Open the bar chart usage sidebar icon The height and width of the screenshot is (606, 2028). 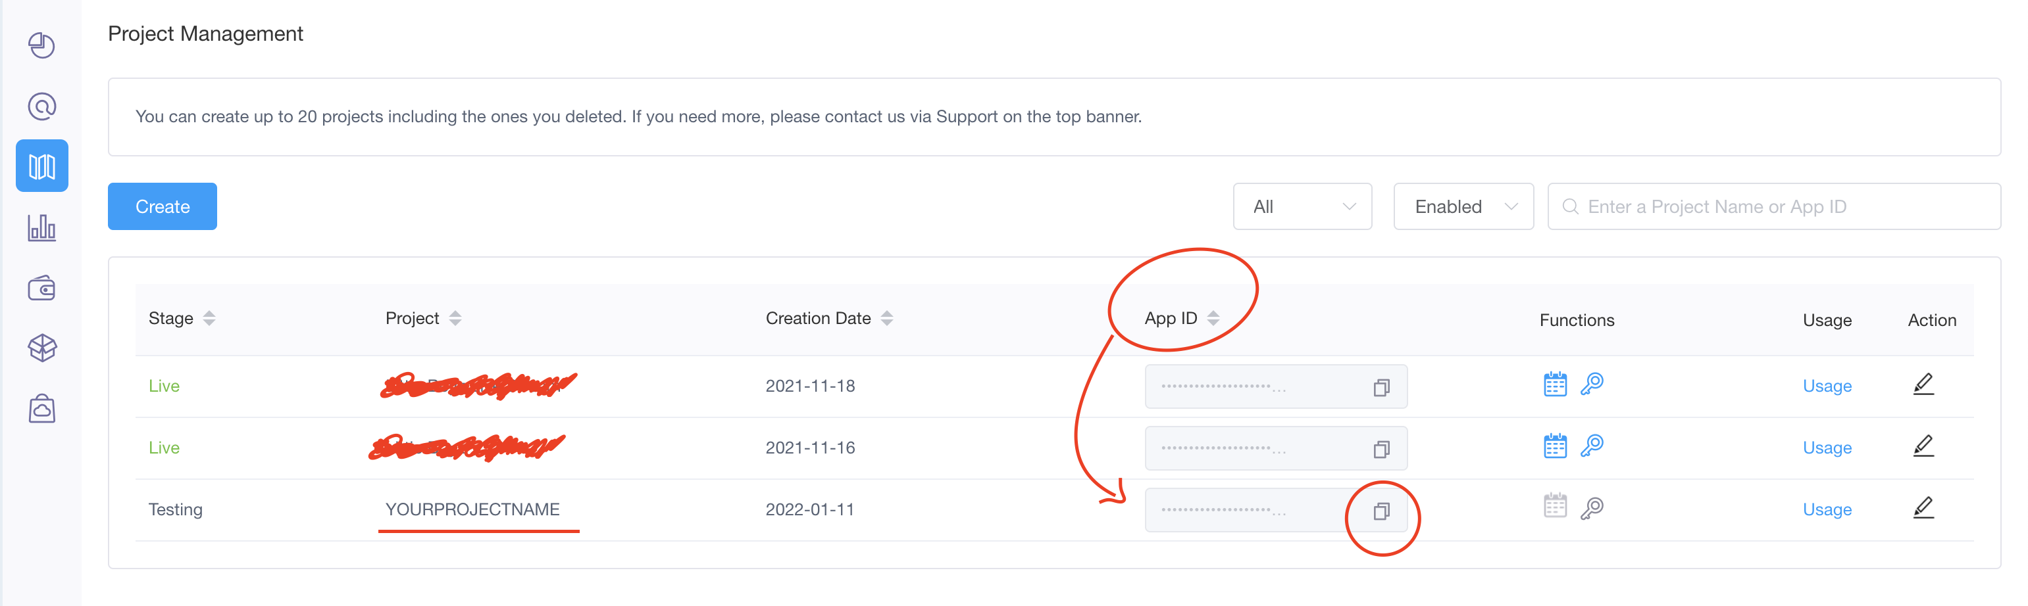[x=41, y=228]
